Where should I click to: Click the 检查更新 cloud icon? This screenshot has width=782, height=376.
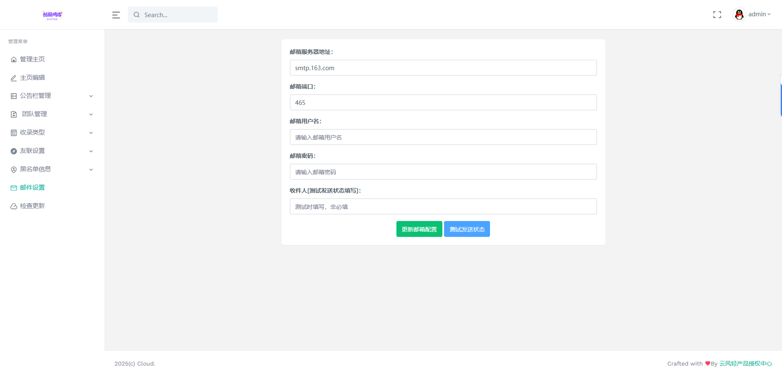[x=13, y=206]
